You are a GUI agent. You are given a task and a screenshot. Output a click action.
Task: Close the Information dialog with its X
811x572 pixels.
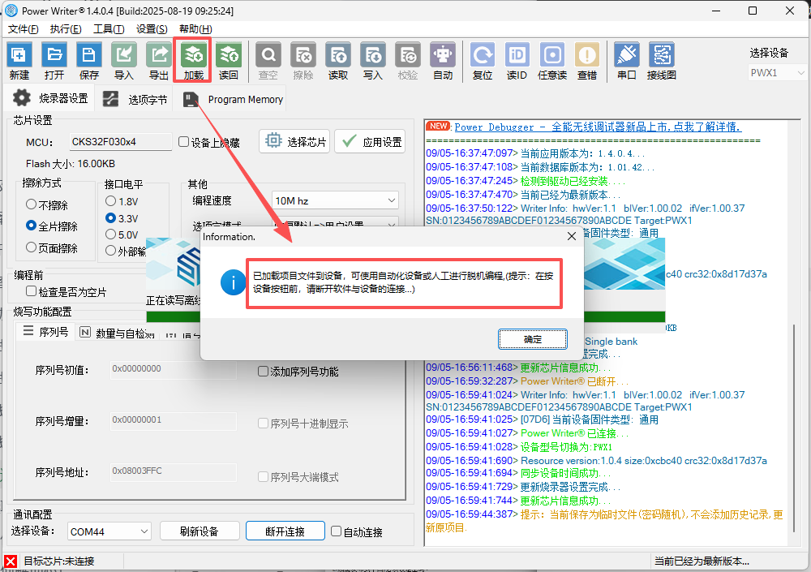572,236
